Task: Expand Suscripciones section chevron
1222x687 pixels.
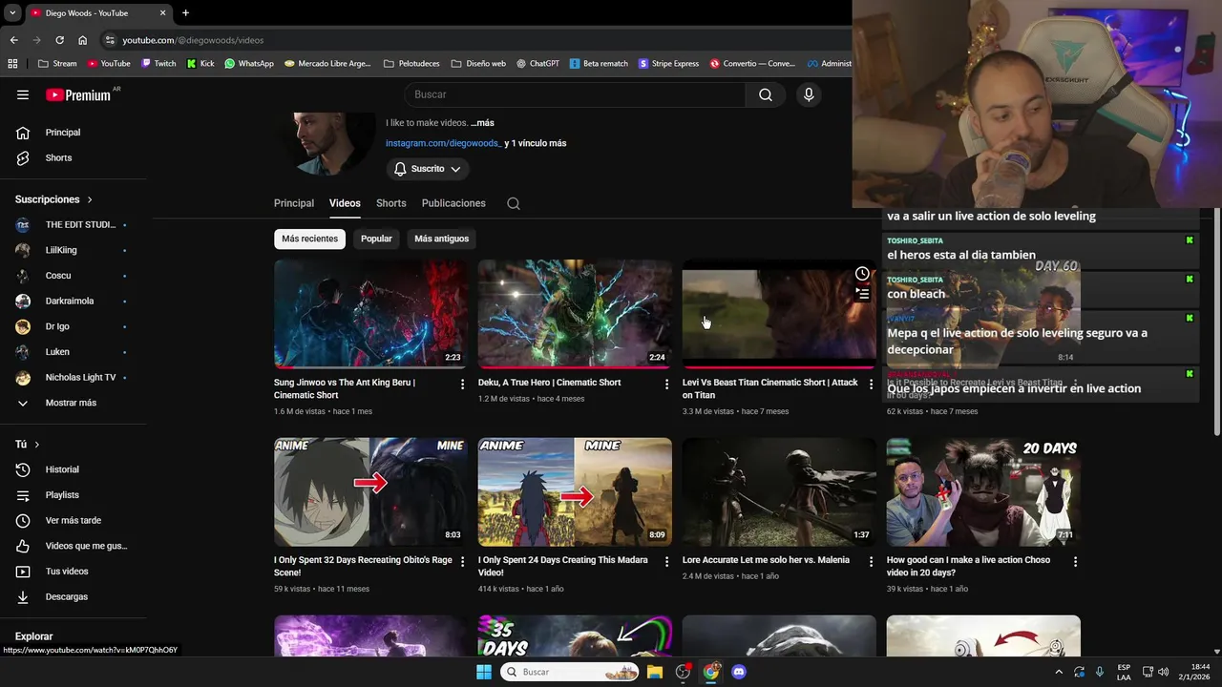Action: tap(90, 199)
